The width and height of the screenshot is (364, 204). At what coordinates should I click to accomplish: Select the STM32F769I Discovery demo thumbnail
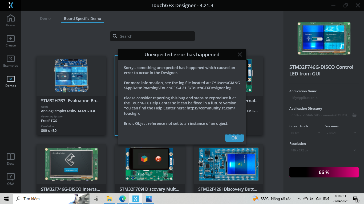point(149,164)
